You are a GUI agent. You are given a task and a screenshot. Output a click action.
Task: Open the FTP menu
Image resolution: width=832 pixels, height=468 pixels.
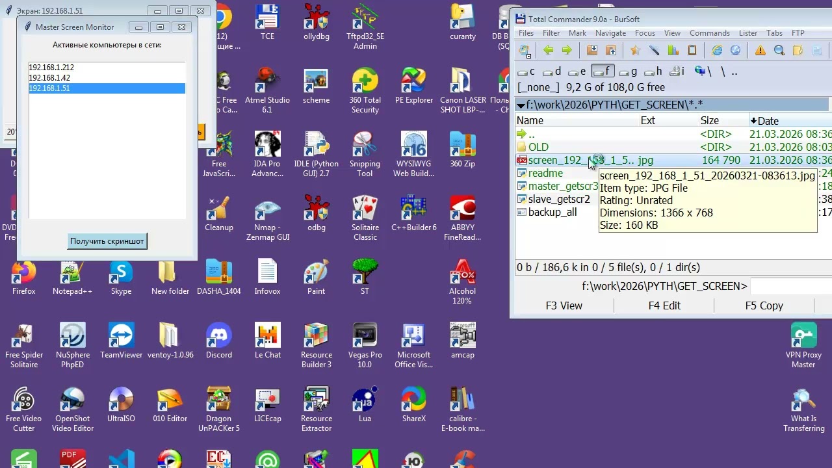point(798,33)
